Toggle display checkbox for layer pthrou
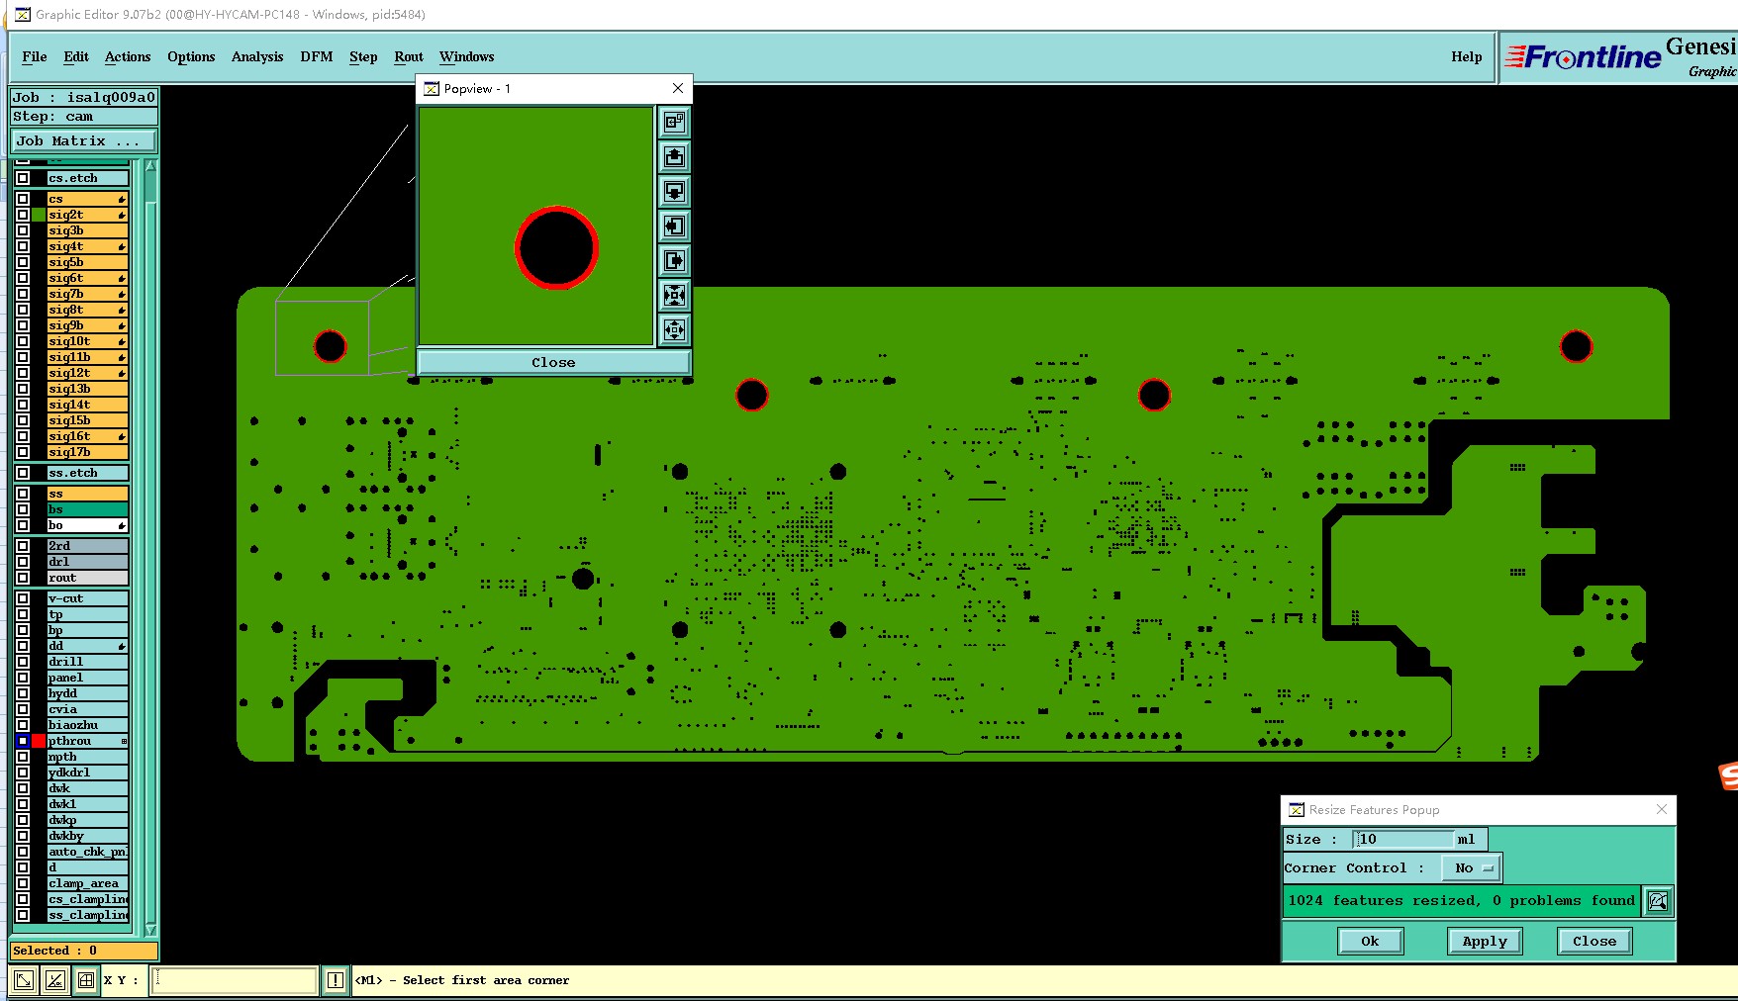 [23, 741]
